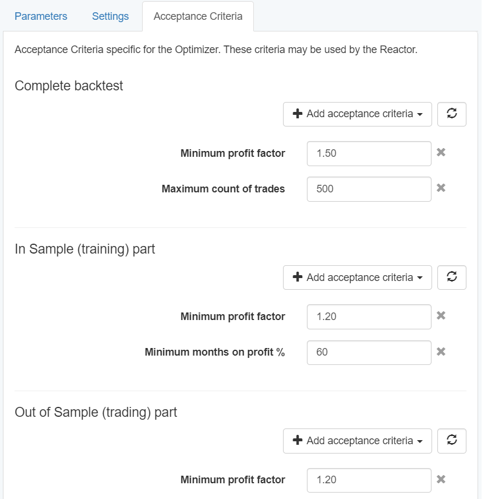Viewport: 488px width, 499px height.
Task: Remove Minimum months on profit criterion
Action: 441,352
